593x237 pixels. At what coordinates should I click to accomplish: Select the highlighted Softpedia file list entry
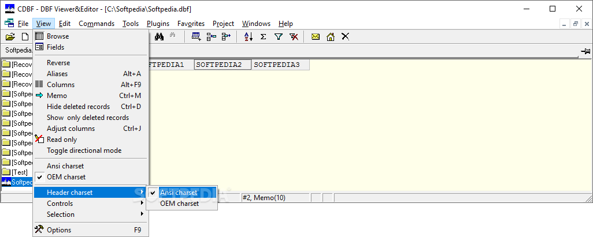(17, 182)
